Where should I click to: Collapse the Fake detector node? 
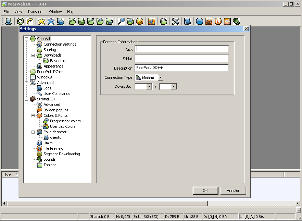(33, 132)
